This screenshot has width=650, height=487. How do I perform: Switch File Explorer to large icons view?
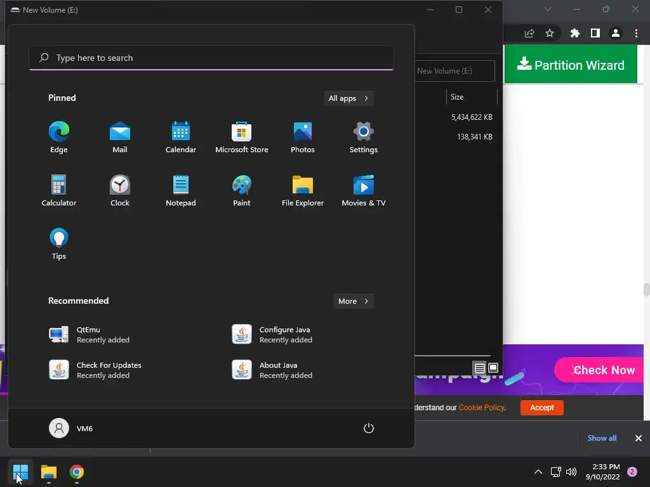493,368
